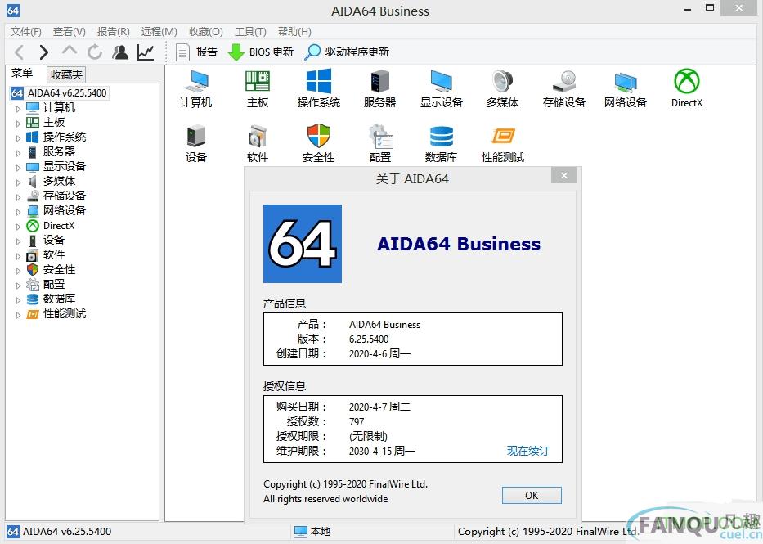
Task: Expand the 主板 node in the sidebar tree
Action: click(x=19, y=123)
